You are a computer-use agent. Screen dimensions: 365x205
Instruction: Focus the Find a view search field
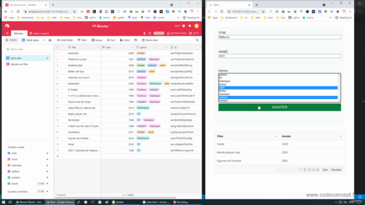pos(27,50)
